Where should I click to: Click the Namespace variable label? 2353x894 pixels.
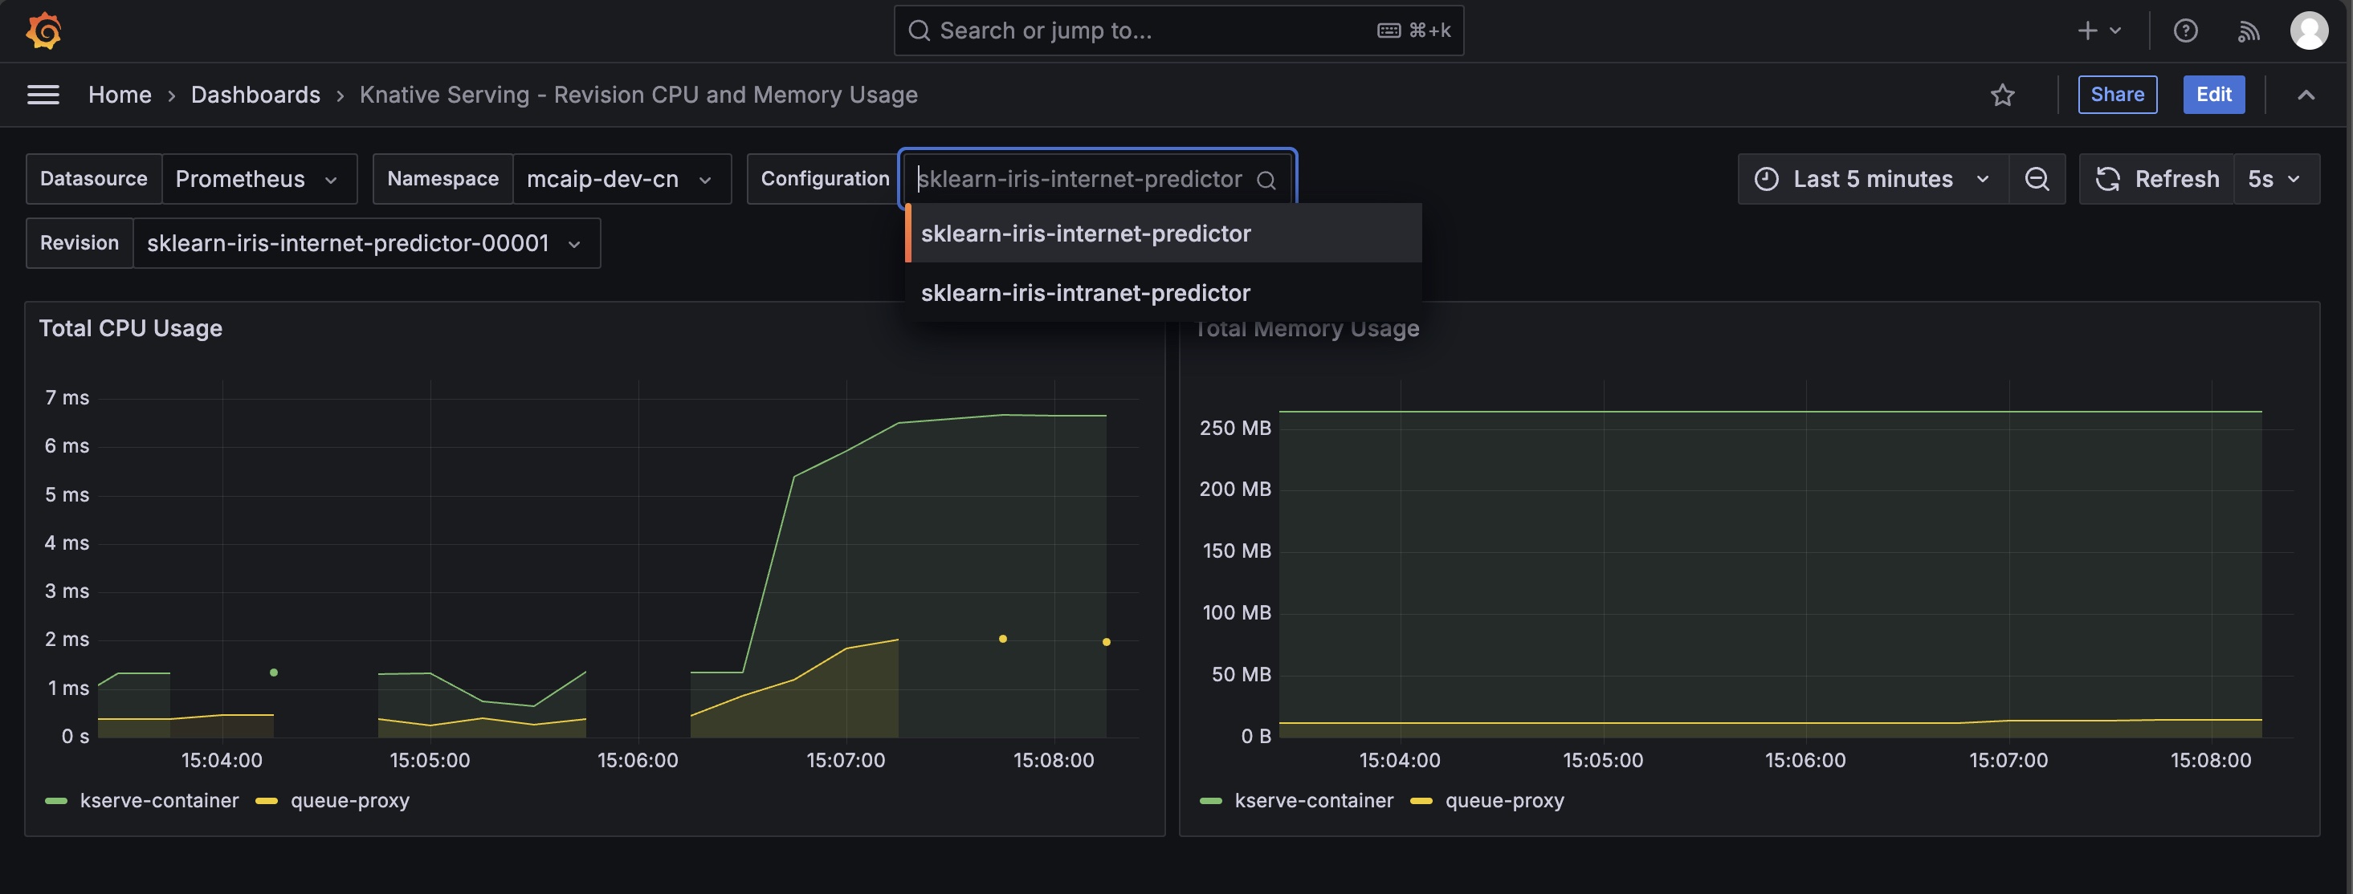point(443,179)
